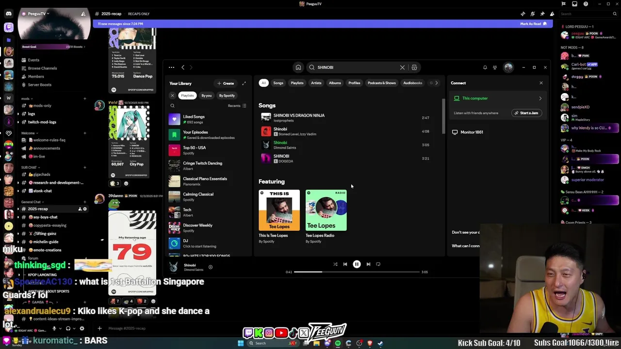
Task: Toggle the By you library filter
Action: (207, 95)
